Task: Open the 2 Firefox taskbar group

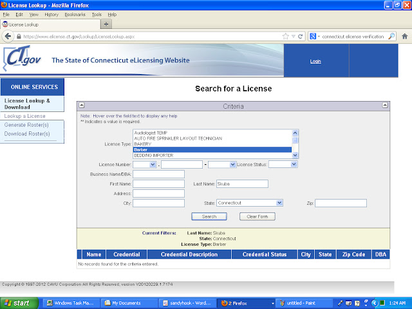Action: click(246, 303)
